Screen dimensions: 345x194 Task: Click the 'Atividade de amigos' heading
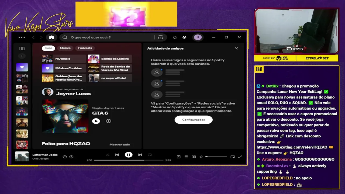click(x=165, y=48)
